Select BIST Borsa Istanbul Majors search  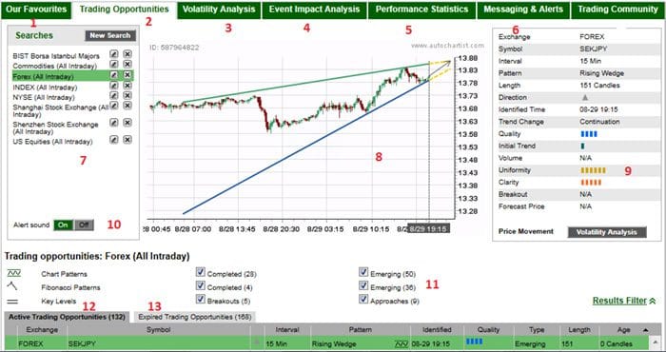56,56
